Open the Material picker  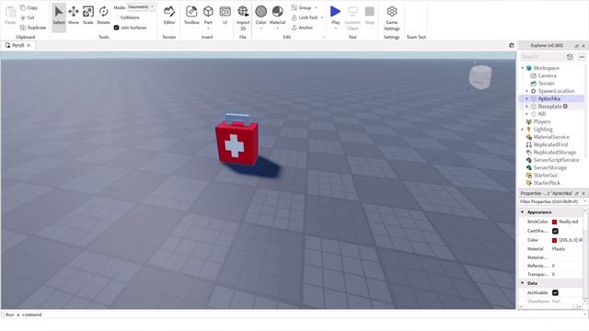[278, 15]
